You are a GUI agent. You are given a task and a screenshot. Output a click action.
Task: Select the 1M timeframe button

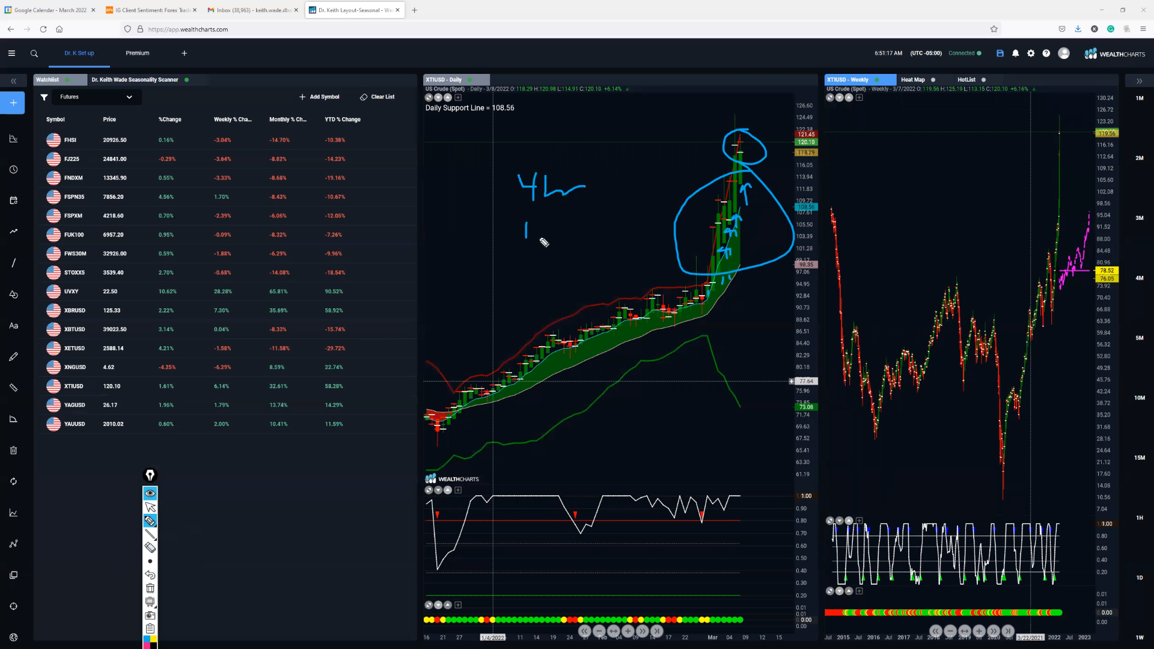click(x=1140, y=98)
